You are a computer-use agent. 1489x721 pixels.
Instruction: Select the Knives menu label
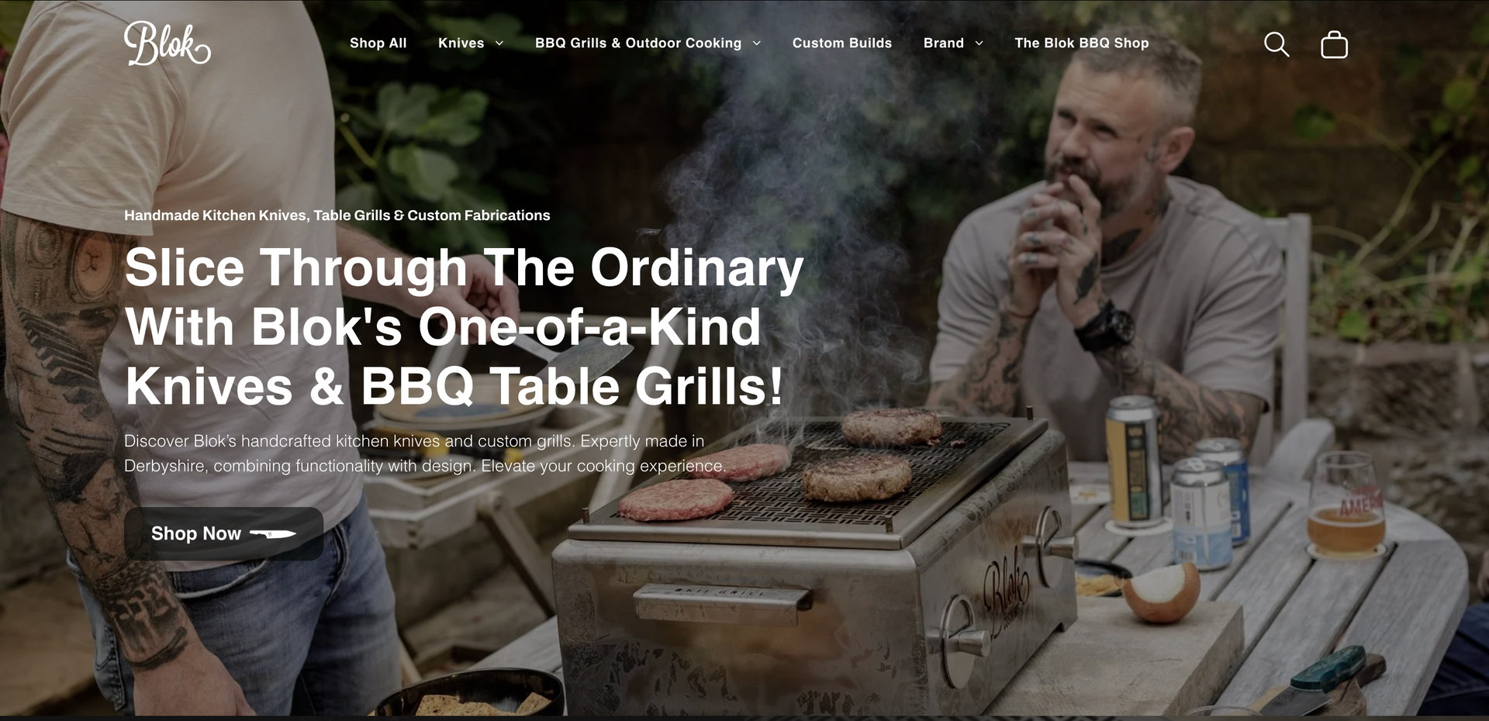click(461, 43)
